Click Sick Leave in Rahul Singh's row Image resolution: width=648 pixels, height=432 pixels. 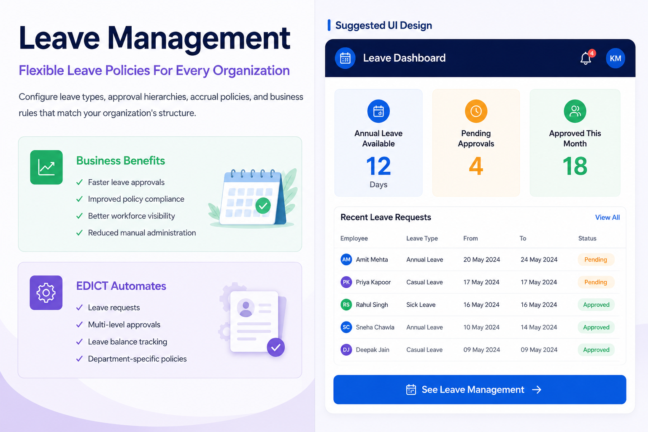coord(421,305)
